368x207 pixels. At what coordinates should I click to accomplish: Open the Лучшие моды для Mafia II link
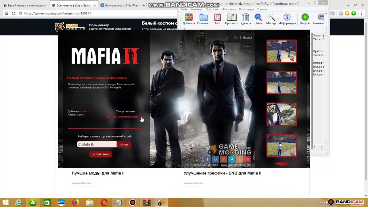(x=98, y=173)
